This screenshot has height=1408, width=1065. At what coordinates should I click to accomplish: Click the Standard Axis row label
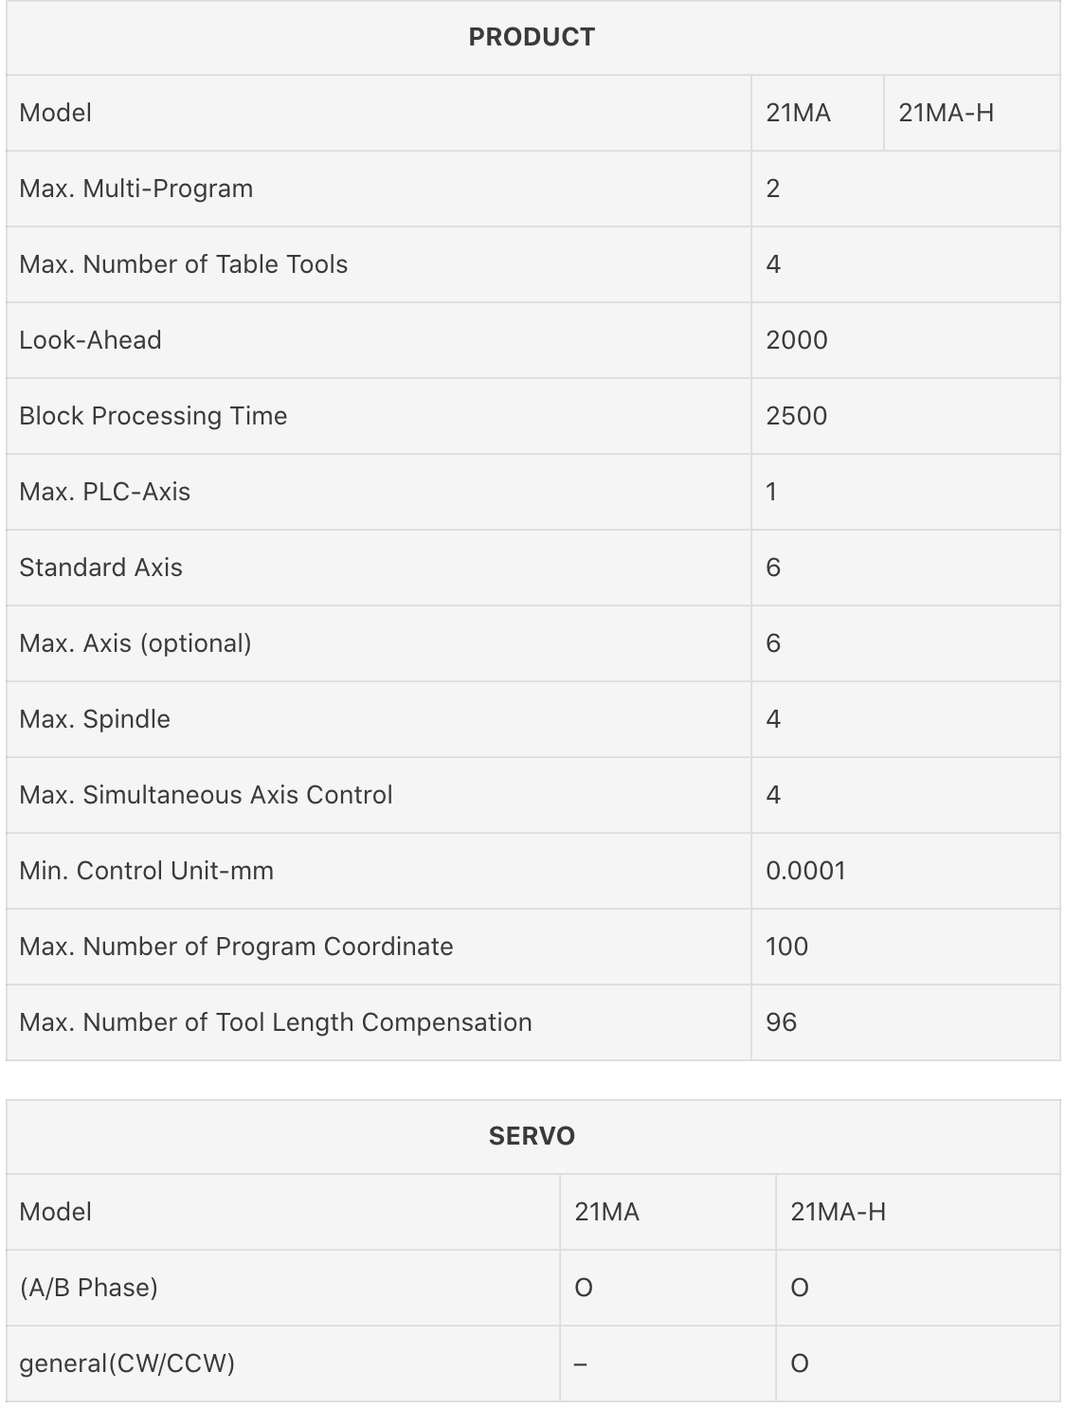coord(100,568)
